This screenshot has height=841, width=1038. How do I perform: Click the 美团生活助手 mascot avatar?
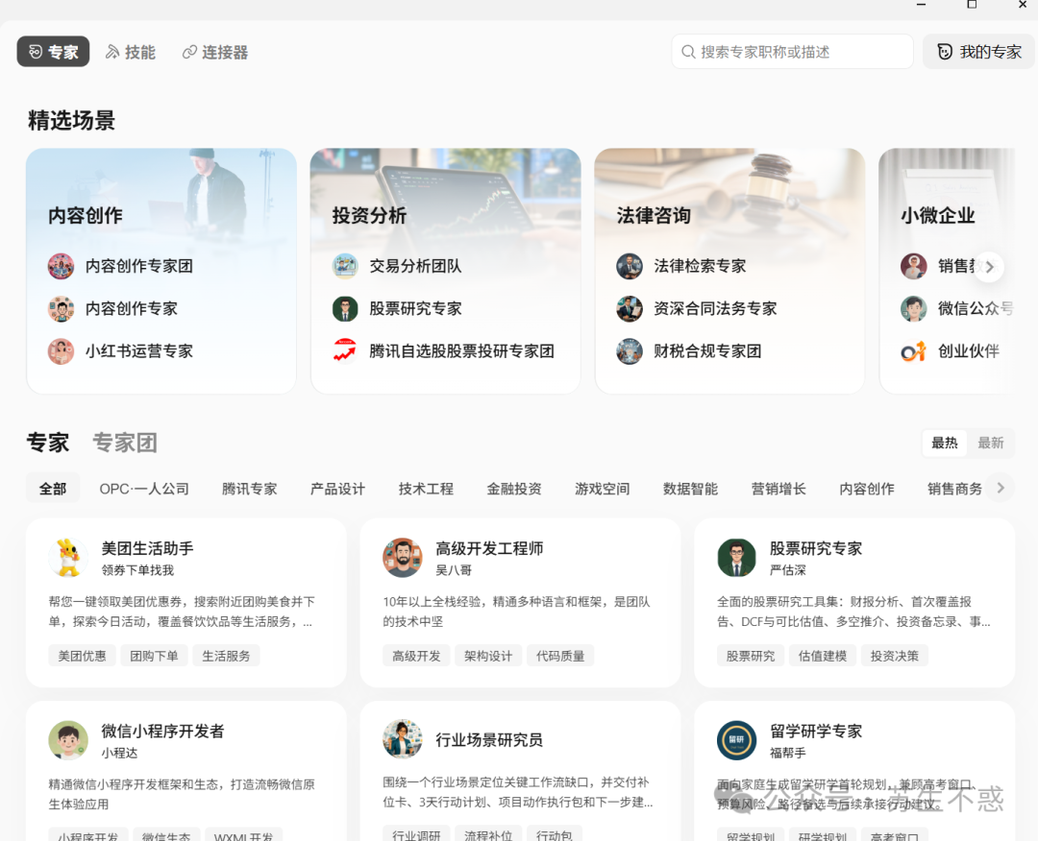(x=68, y=558)
